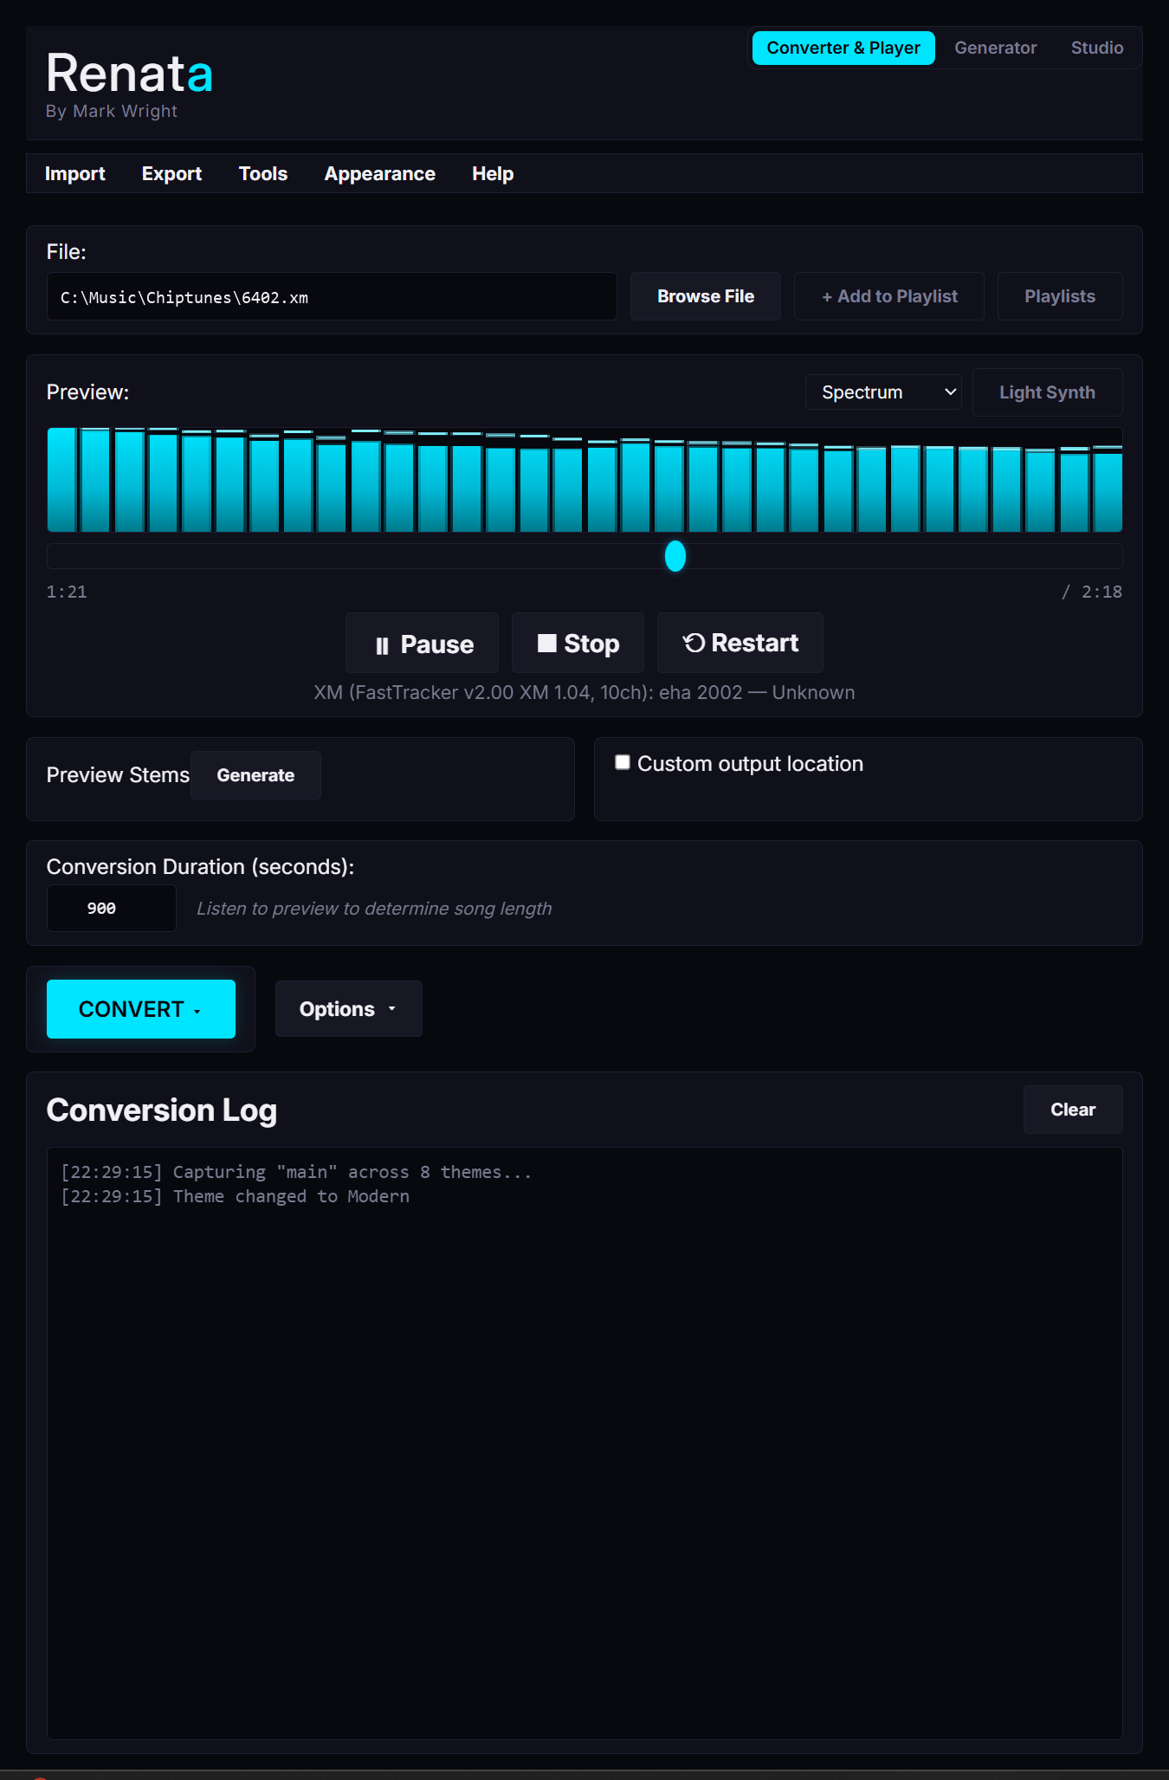Click the file path text field

[x=332, y=297]
